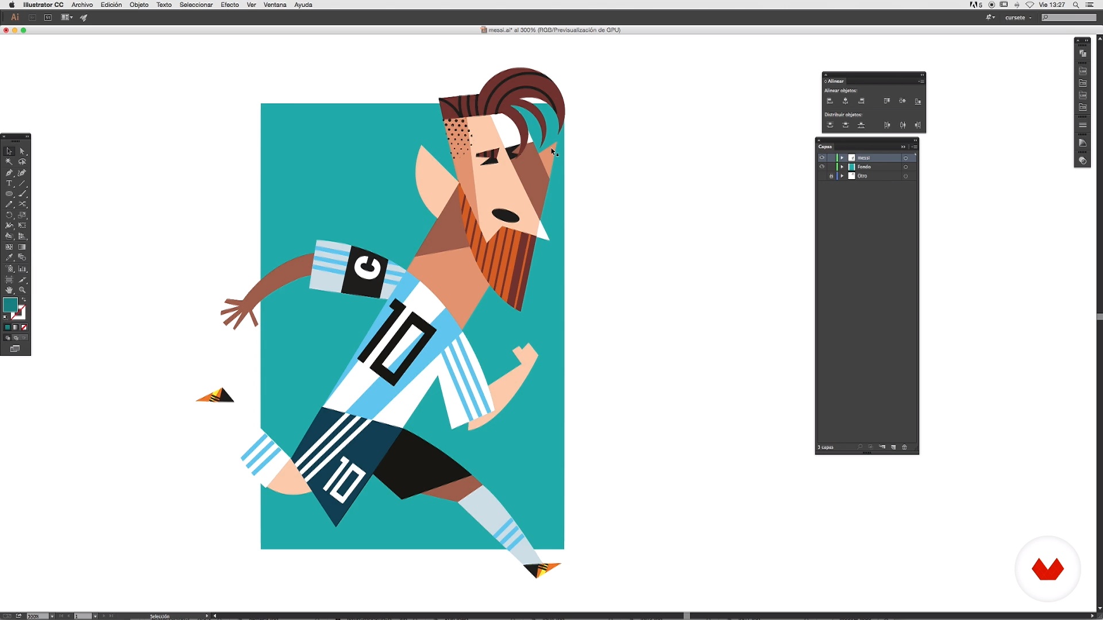1103x620 pixels.
Task: Select the Zoom tool in toolbox
Action: point(22,290)
